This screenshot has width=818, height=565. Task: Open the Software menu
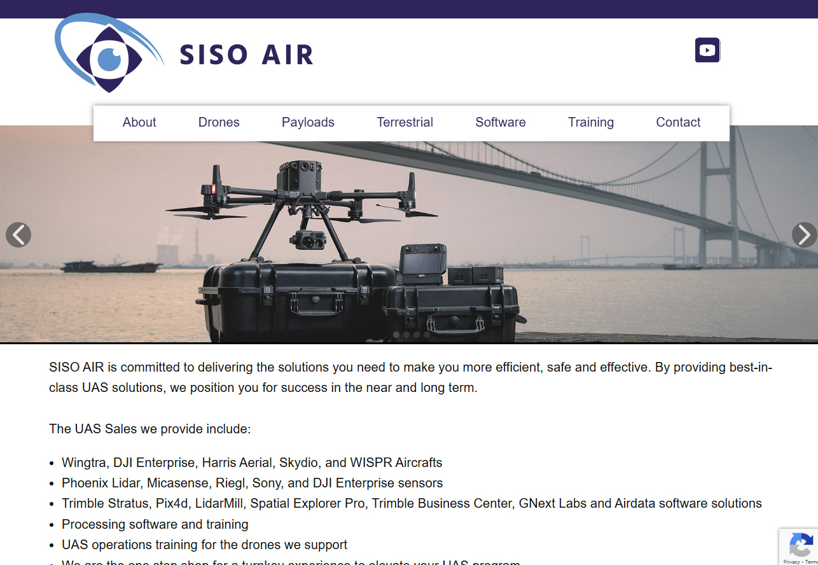(x=501, y=122)
